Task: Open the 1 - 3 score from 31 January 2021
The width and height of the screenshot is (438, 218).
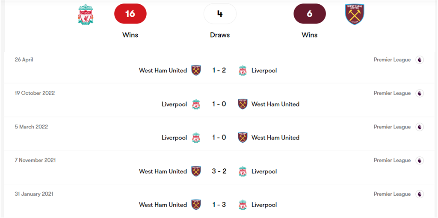Action: pyautogui.click(x=219, y=205)
